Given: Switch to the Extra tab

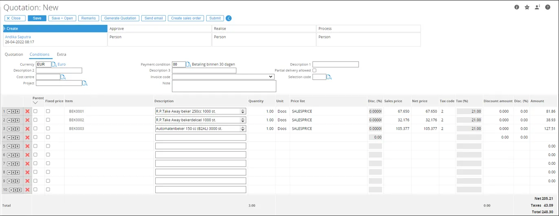Looking at the screenshot, I should [62, 55].
